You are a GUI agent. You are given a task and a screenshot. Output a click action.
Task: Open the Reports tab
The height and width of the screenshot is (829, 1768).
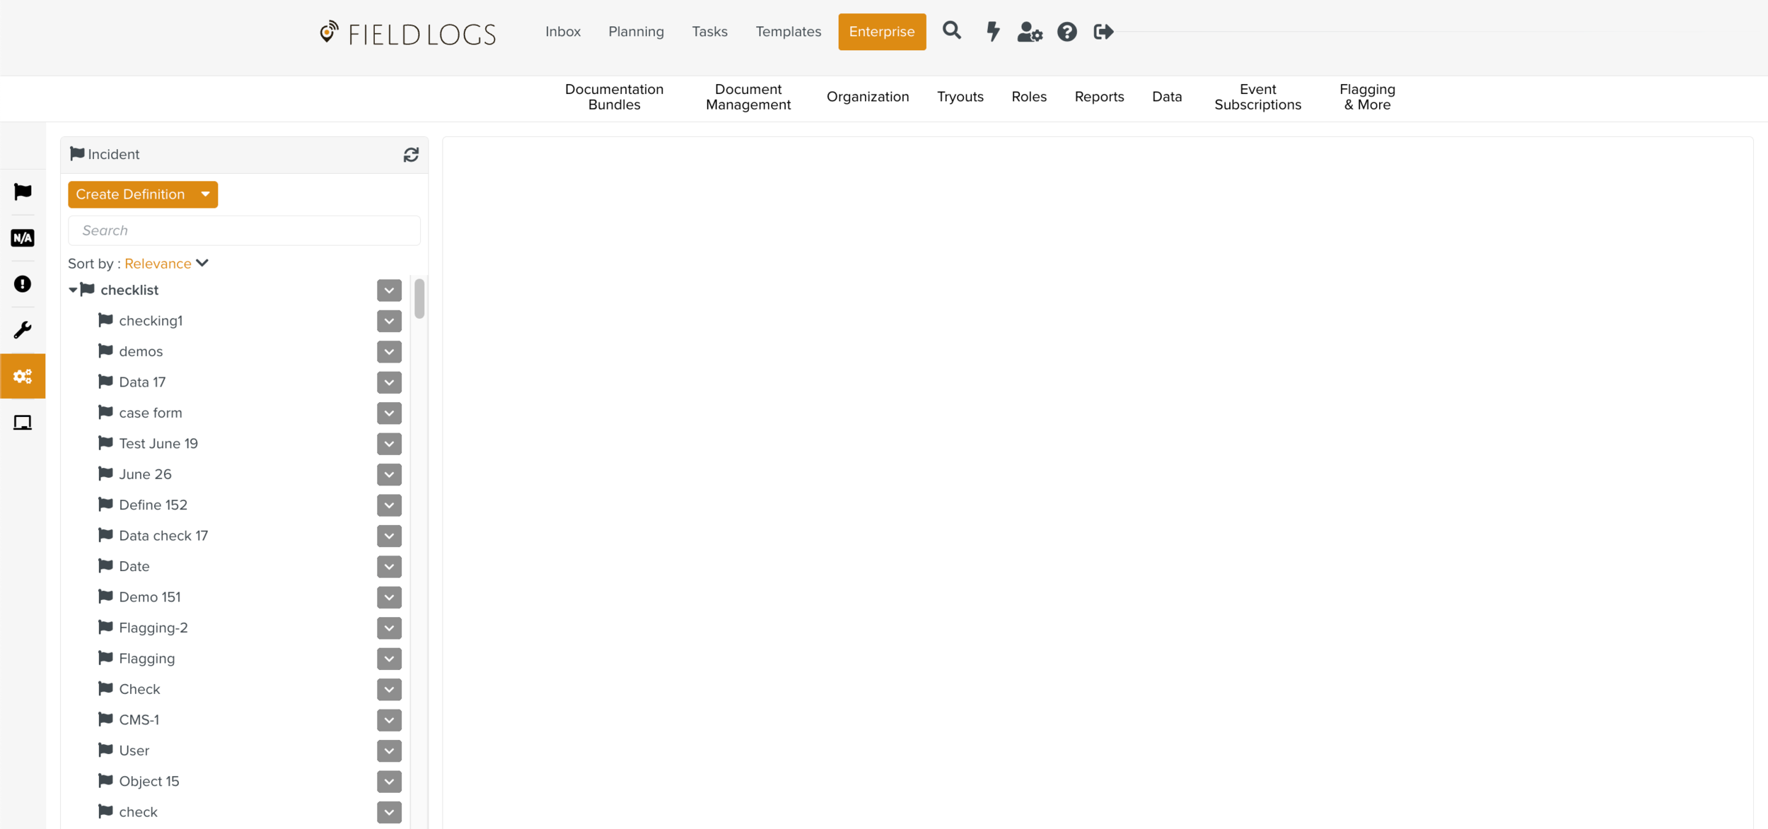[1098, 97]
